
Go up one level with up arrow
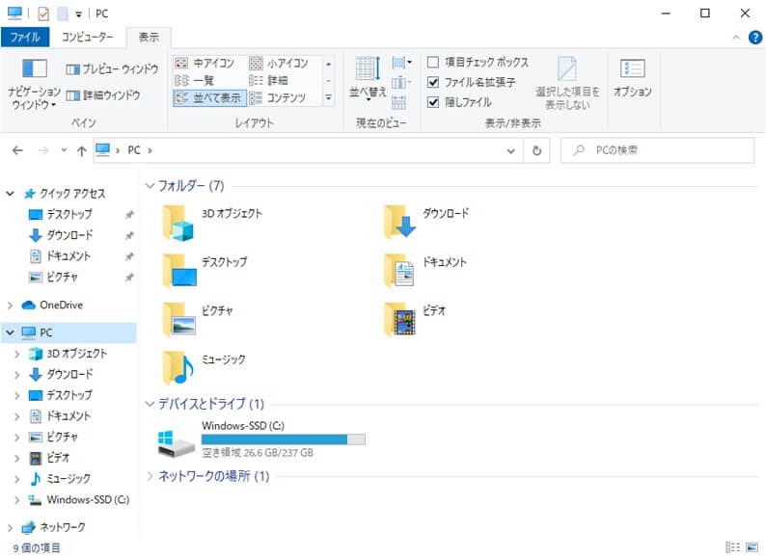[82, 151]
